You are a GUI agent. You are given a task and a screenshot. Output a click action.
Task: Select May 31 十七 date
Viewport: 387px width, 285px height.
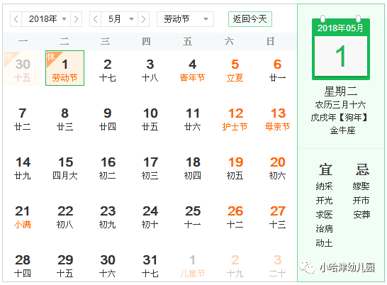tap(150, 266)
